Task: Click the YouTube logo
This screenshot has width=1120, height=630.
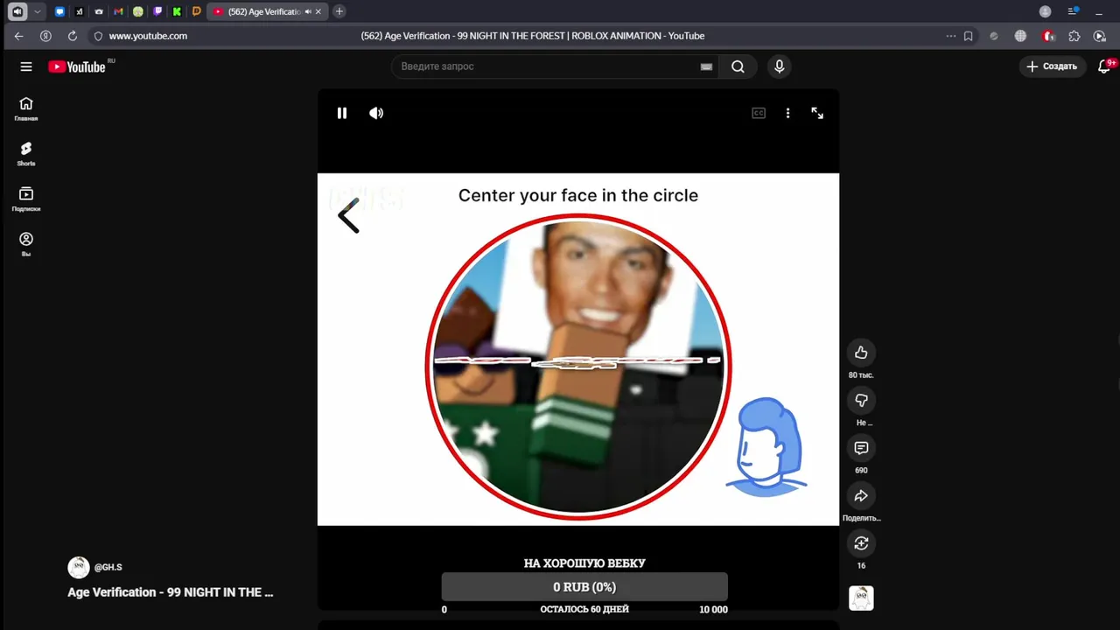Action: tap(77, 66)
